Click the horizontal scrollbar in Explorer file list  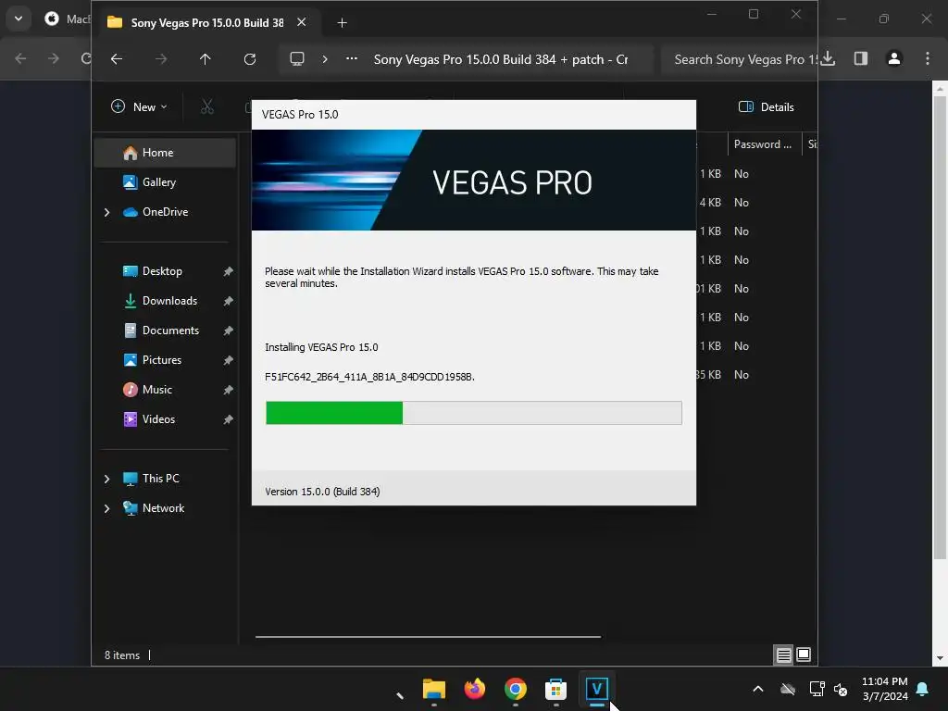[x=428, y=637]
